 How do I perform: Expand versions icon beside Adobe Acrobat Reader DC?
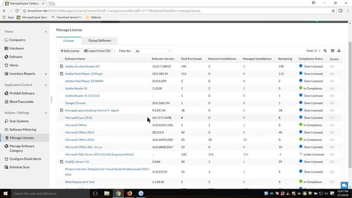coord(62,67)
